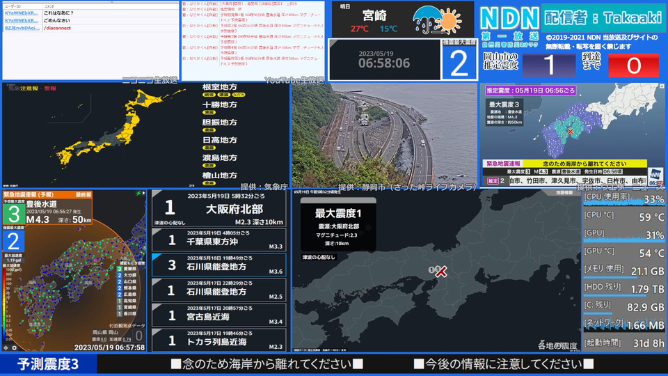The image size is (668, 376).
Task: Click the yellow advisory tag under 胆振地方
Action: click(x=209, y=130)
